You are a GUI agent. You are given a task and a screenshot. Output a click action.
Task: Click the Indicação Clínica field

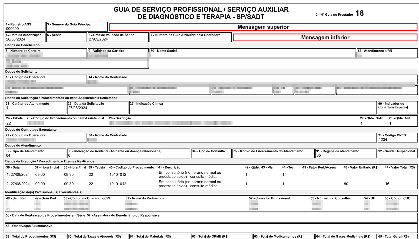pos(253,108)
